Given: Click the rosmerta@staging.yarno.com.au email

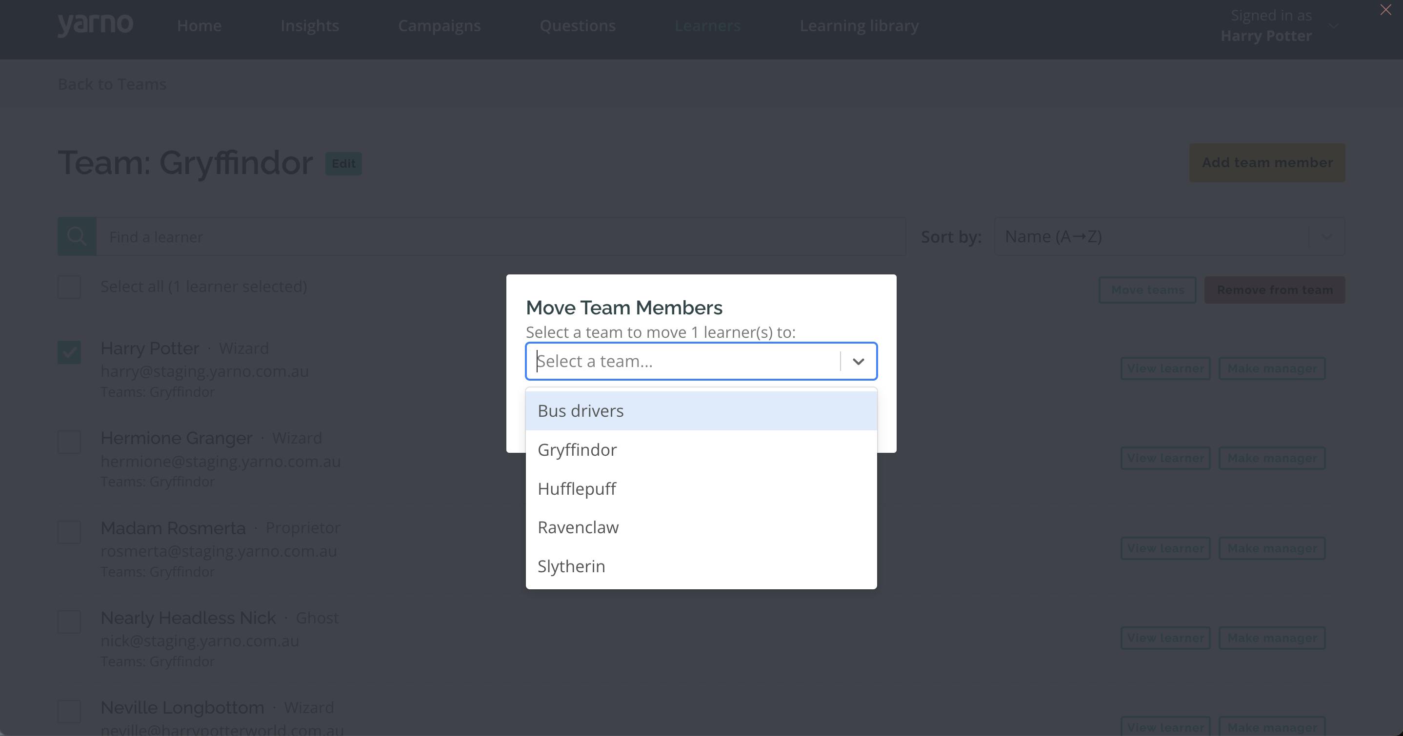Looking at the screenshot, I should pyautogui.click(x=219, y=551).
